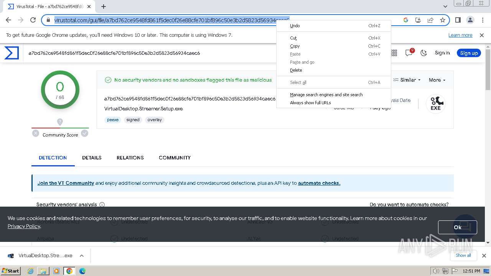Click Manage search engines and site search
The height and width of the screenshot is (276, 491).
pyautogui.click(x=334, y=95)
